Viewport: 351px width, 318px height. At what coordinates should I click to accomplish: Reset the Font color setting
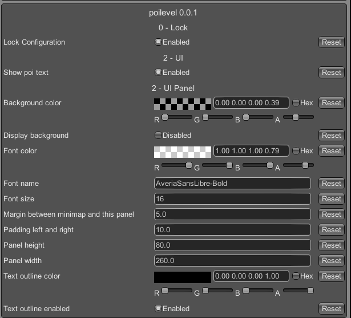tap(331, 150)
